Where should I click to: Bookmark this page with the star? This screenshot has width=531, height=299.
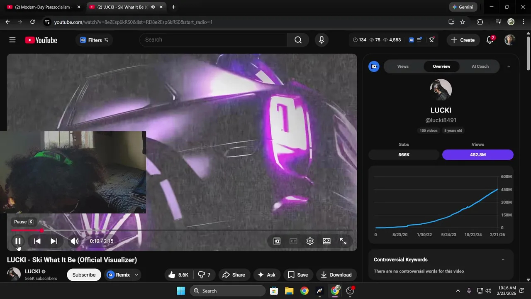click(463, 22)
